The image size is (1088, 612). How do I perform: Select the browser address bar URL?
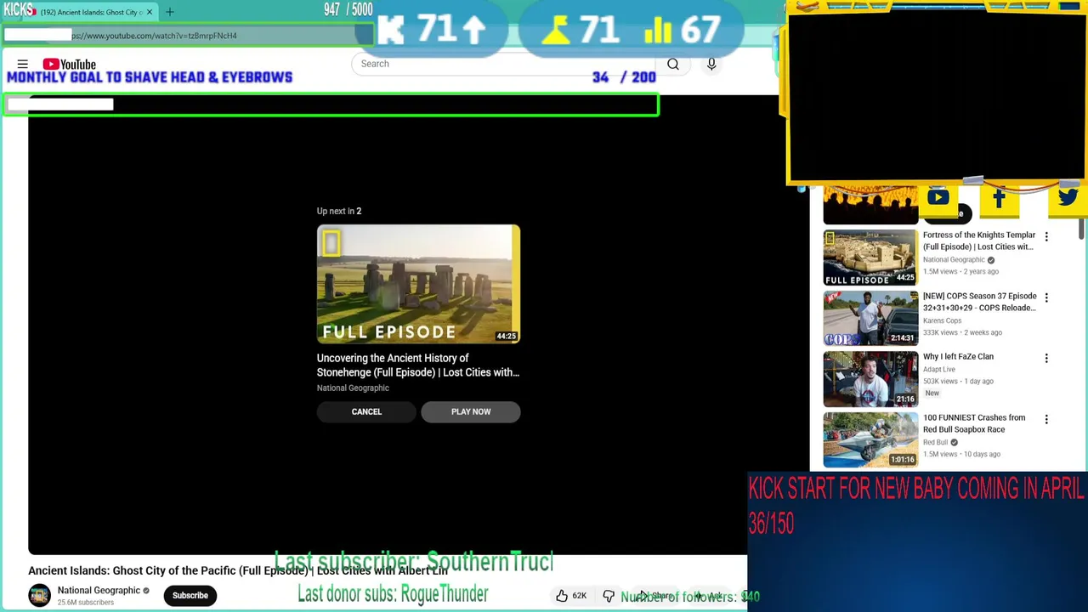point(154,36)
